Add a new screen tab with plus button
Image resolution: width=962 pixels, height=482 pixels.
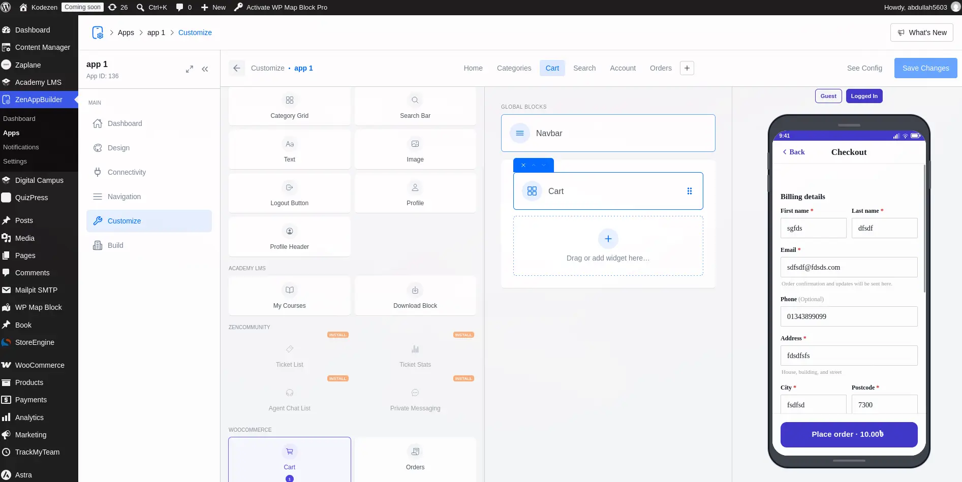click(x=687, y=68)
